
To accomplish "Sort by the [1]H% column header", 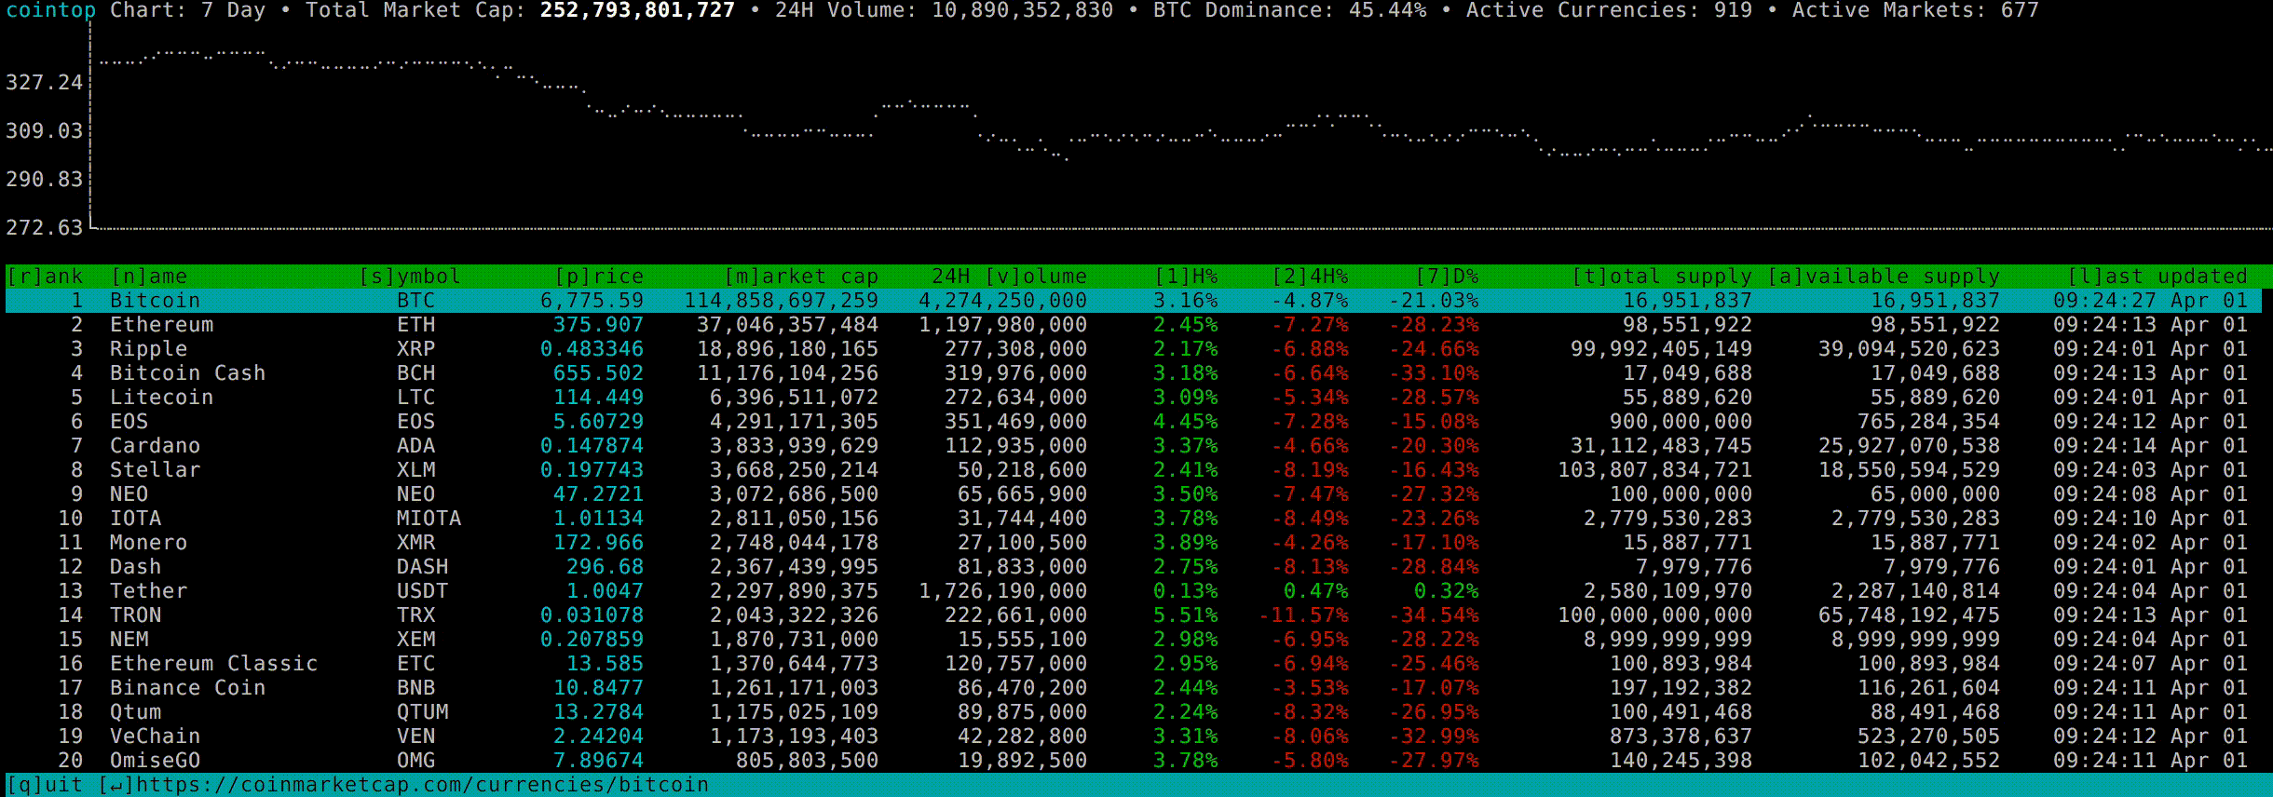I will pyautogui.click(x=1186, y=277).
